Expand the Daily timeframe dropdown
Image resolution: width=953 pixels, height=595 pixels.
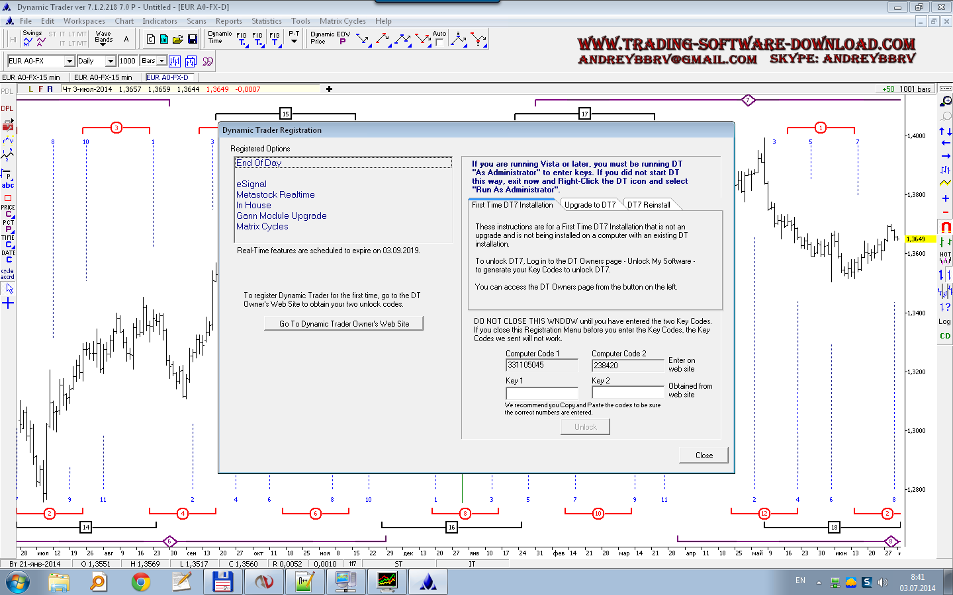click(x=111, y=61)
